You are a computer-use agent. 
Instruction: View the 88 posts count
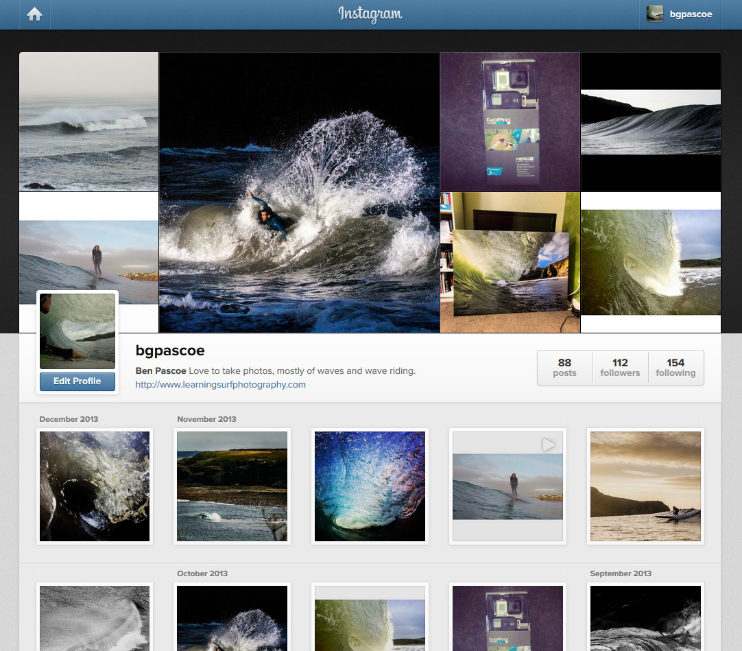[564, 368]
